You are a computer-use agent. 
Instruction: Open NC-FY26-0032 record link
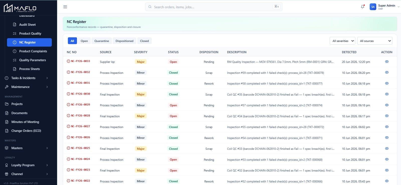(x=80, y=72)
